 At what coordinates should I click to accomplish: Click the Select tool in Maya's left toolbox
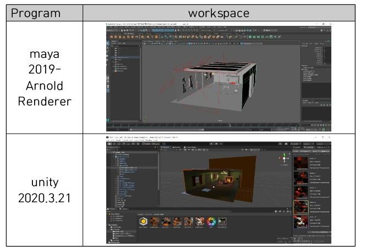point(108,44)
